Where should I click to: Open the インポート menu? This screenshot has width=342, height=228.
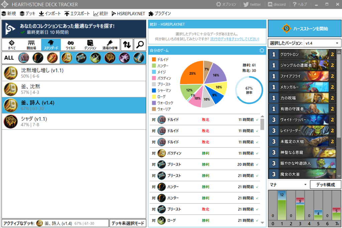tap(50, 14)
